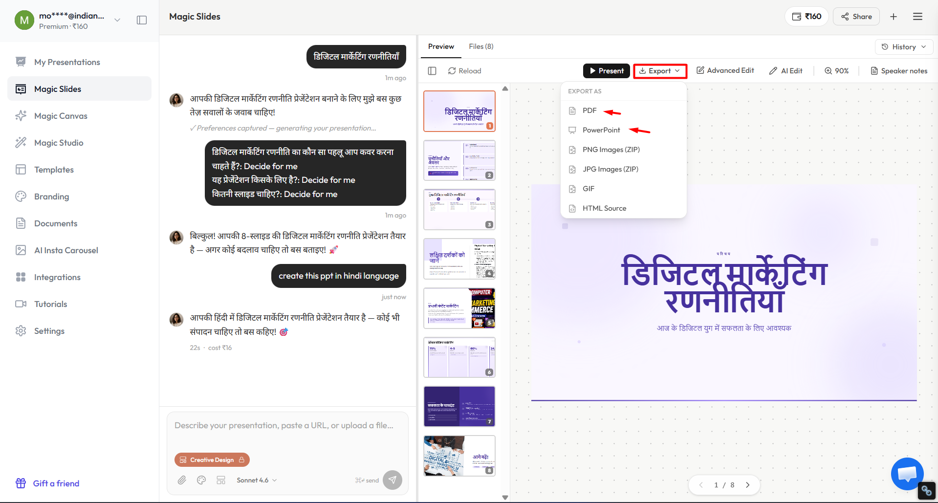The height and width of the screenshot is (503, 938).
Task: Switch to the Preview tab
Action: 441,46
